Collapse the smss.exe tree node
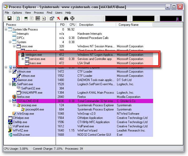 [x=14, y=46]
